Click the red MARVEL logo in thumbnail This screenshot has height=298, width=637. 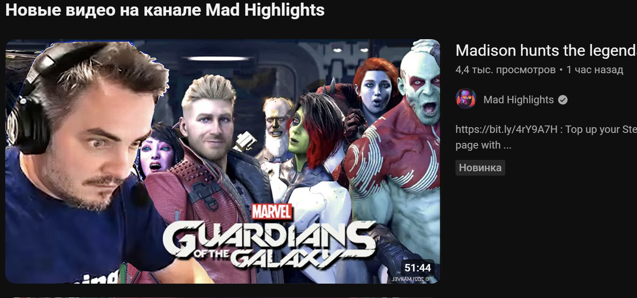click(272, 212)
